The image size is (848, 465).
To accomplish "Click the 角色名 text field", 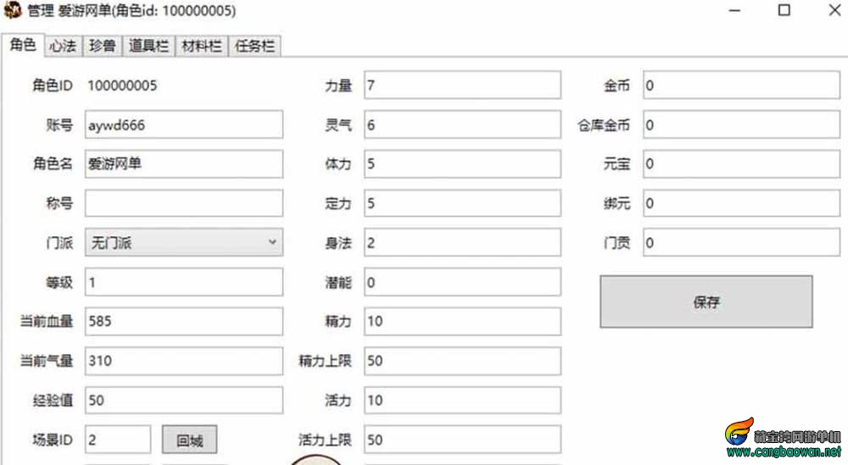I will (184, 163).
